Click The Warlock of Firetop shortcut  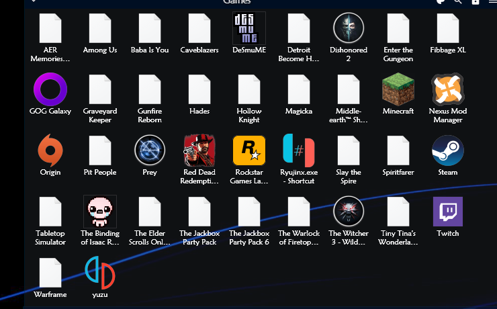(x=299, y=212)
